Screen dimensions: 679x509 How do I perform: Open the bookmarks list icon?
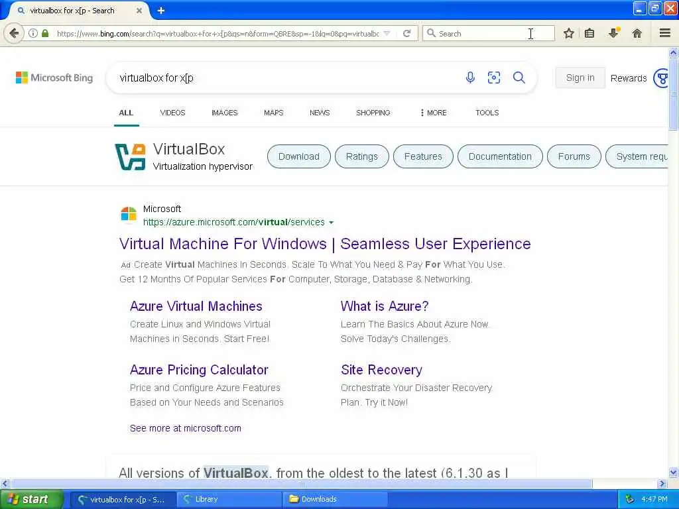click(x=589, y=33)
